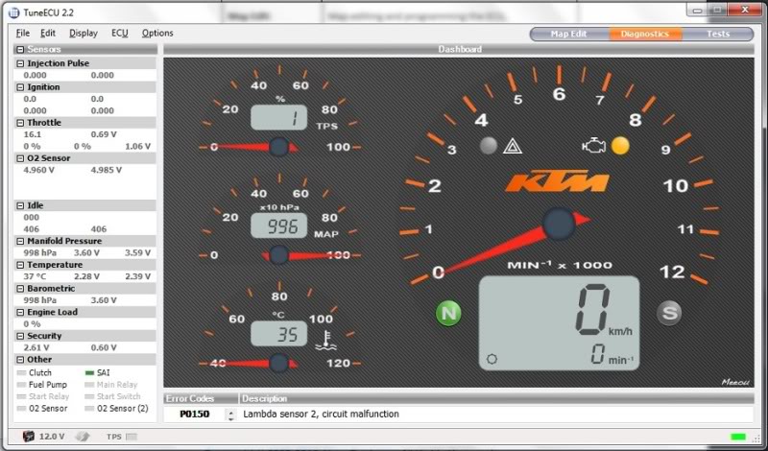
Task: Step through error codes with spinner arrows
Action: 230,415
